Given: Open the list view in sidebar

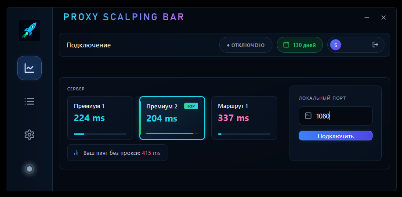Looking at the screenshot, I should [29, 101].
